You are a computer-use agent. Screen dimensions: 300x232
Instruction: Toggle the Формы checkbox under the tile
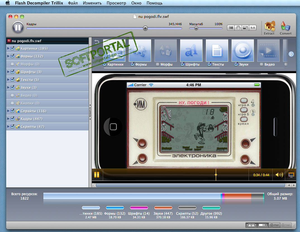132,64
